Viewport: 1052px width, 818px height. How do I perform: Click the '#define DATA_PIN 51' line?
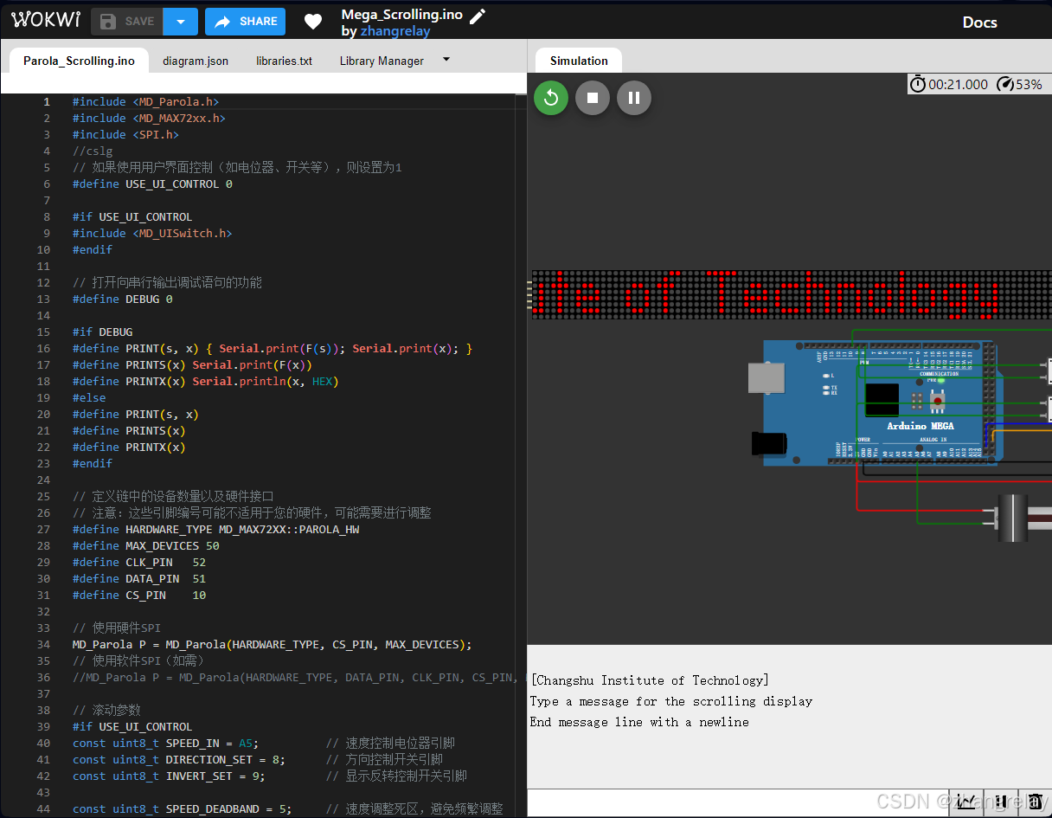click(139, 578)
